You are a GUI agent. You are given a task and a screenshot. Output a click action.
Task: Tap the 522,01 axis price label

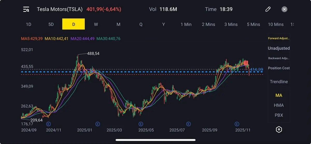(x=27, y=50)
